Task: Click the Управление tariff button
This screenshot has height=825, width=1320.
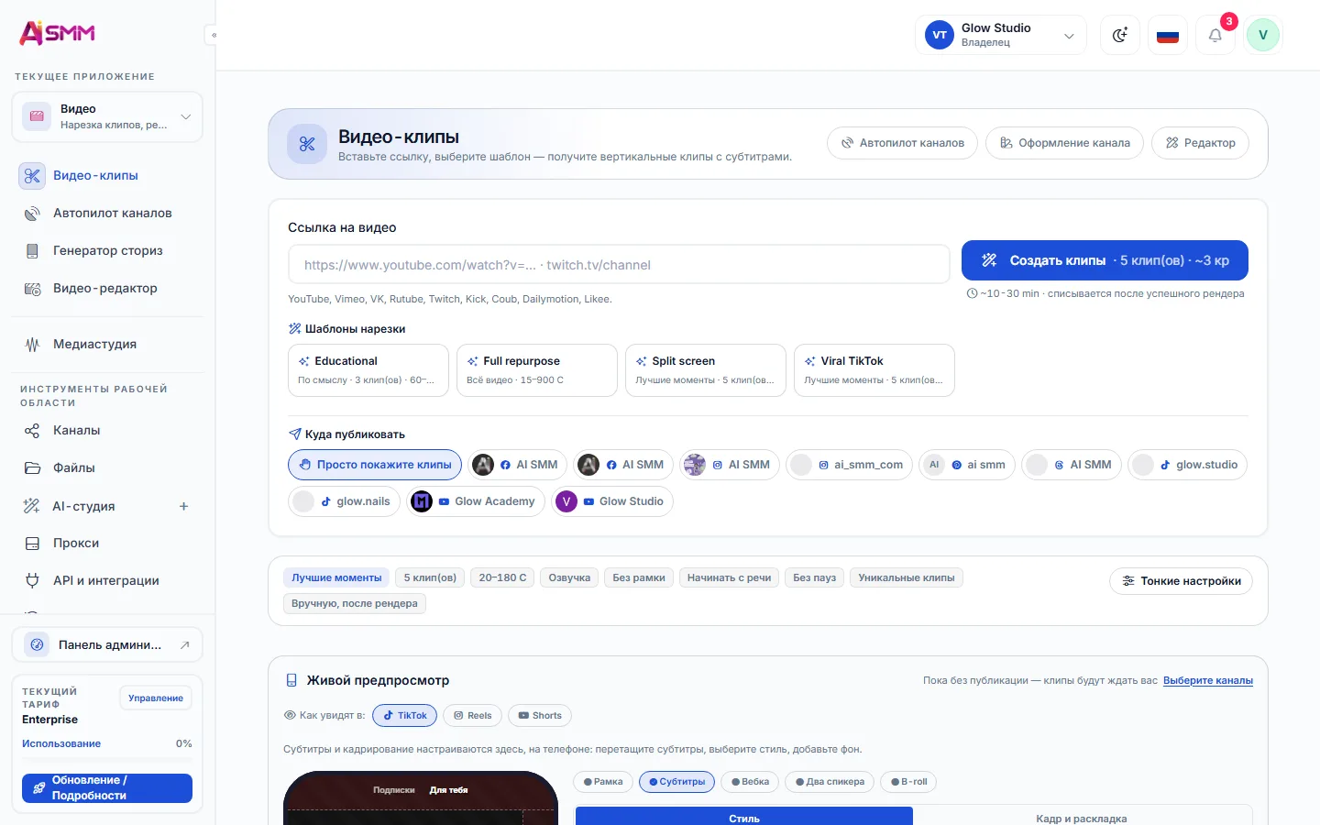Action: [x=155, y=698]
